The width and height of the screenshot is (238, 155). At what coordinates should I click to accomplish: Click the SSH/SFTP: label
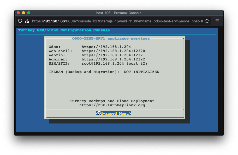pyautogui.click(x=59, y=64)
